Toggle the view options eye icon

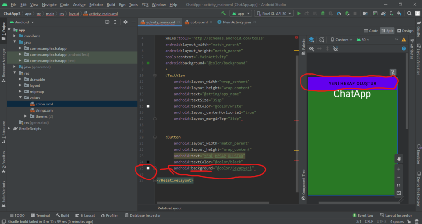coord(311,48)
